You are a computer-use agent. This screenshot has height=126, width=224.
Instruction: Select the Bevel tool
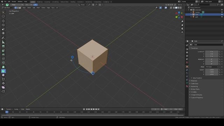point(3,55)
